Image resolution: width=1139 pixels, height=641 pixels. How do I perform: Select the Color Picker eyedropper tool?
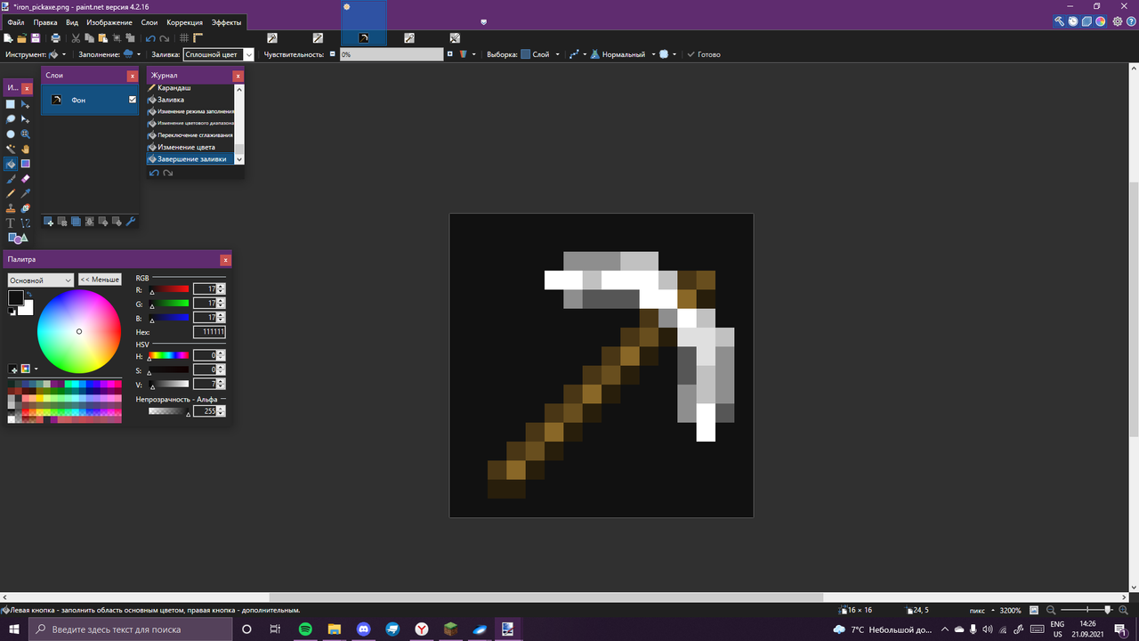(x=26, y=193)
